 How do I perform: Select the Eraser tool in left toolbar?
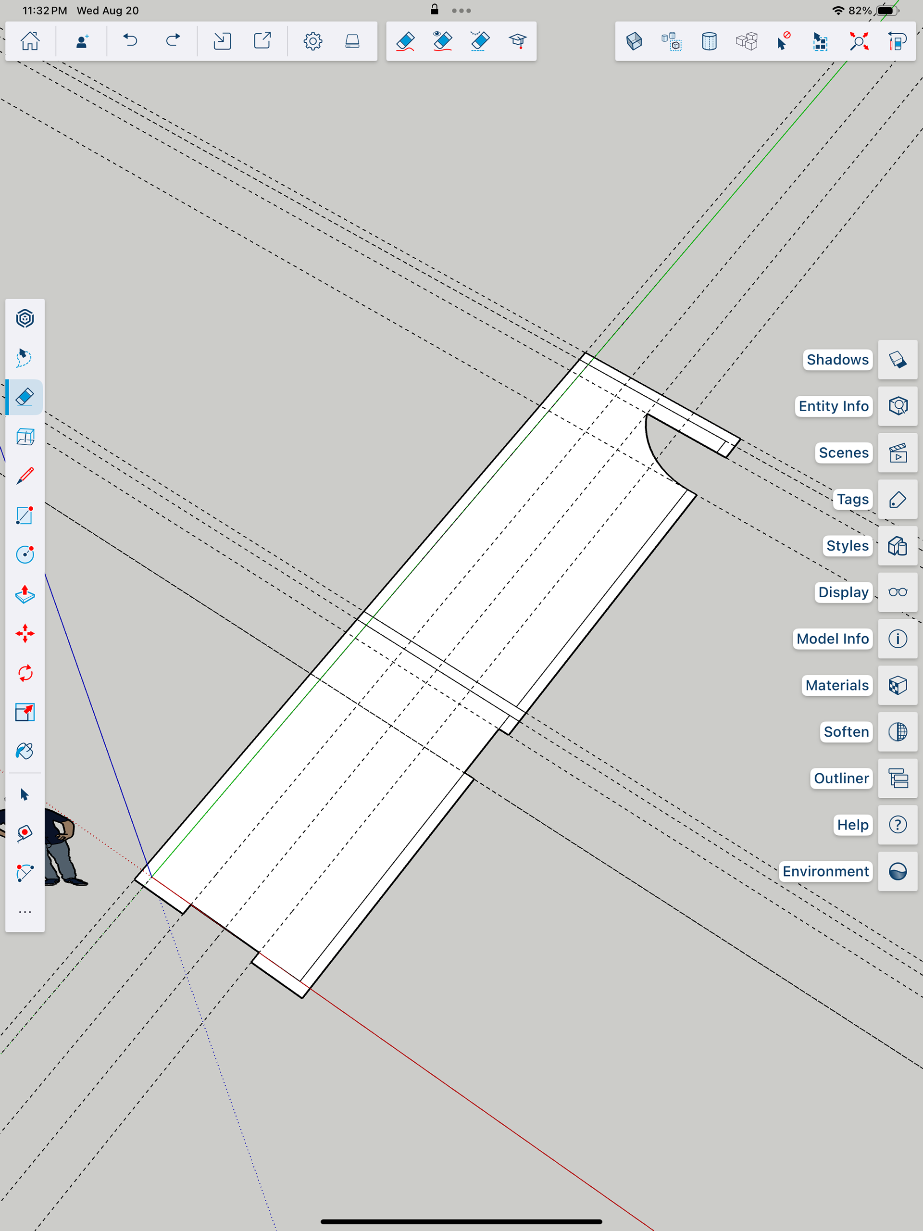point(25,397)
